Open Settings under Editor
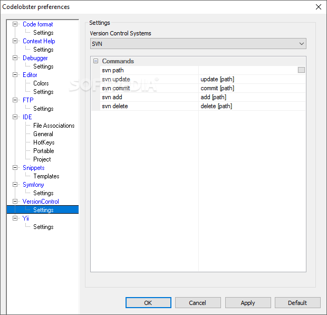 43,92
